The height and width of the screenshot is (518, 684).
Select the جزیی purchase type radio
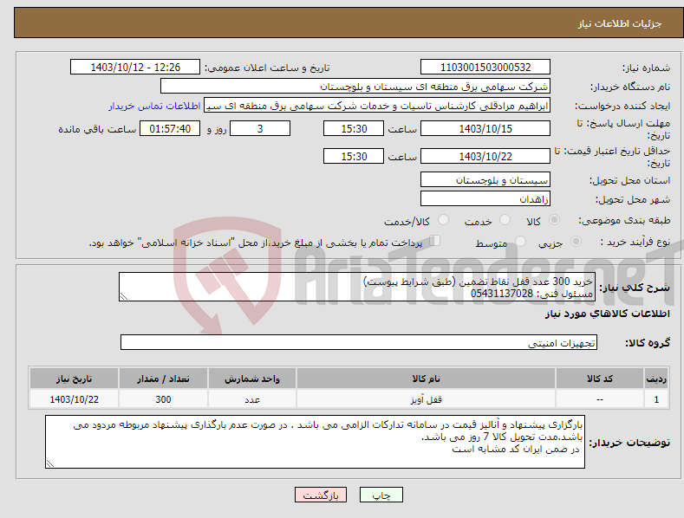pyautogui.click(x=576, y=241)
